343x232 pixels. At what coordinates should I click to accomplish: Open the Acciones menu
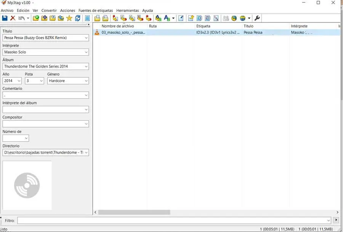point(67,11)
